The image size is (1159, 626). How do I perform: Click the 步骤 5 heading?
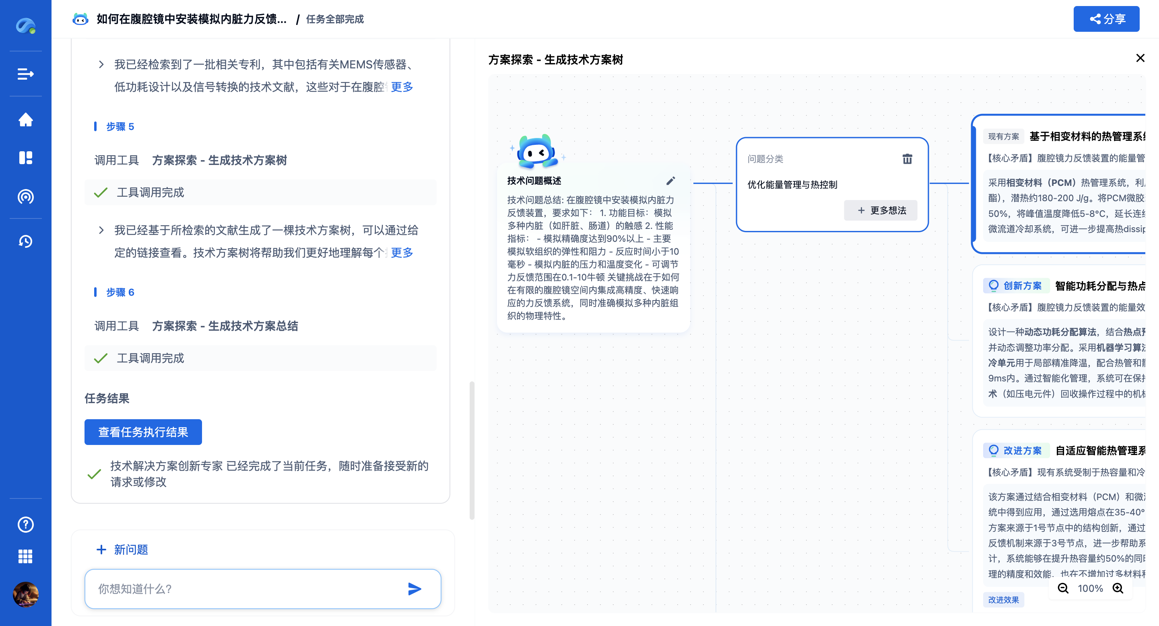(x=120, y=126)
